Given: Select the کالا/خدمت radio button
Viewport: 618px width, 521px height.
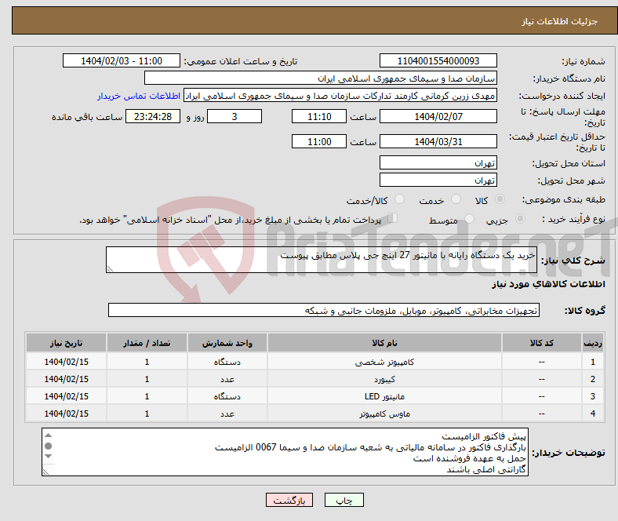Looking at the screenshot, I should tap(400, 199).
